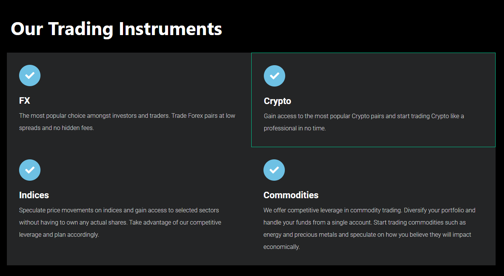Select the FX instrument card
Viewport: 504px width, 276px height.
[x=129, y=100]
